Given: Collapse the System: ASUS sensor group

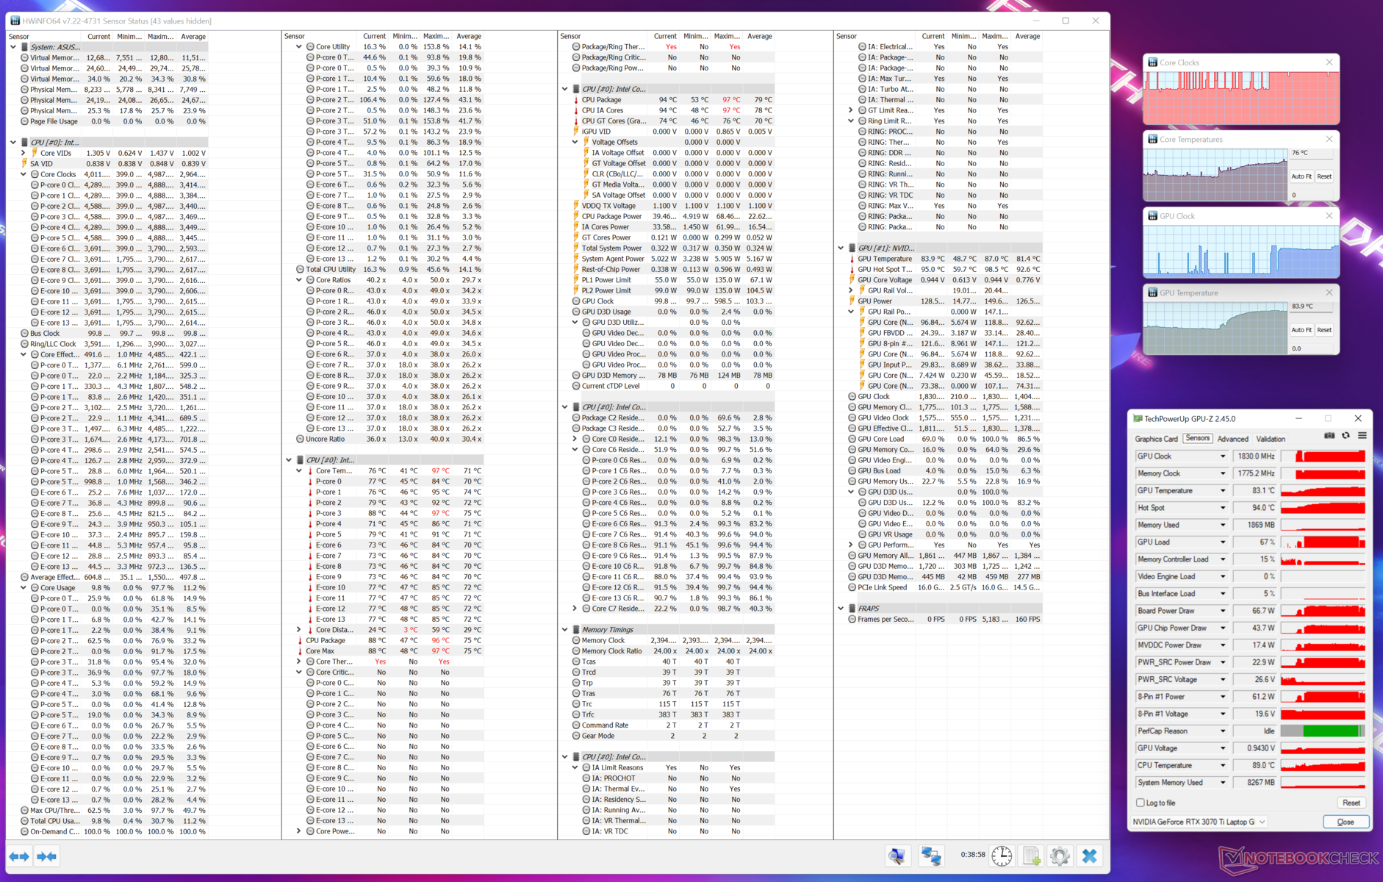Looking at the screenshot, I should tap(13, 47).
